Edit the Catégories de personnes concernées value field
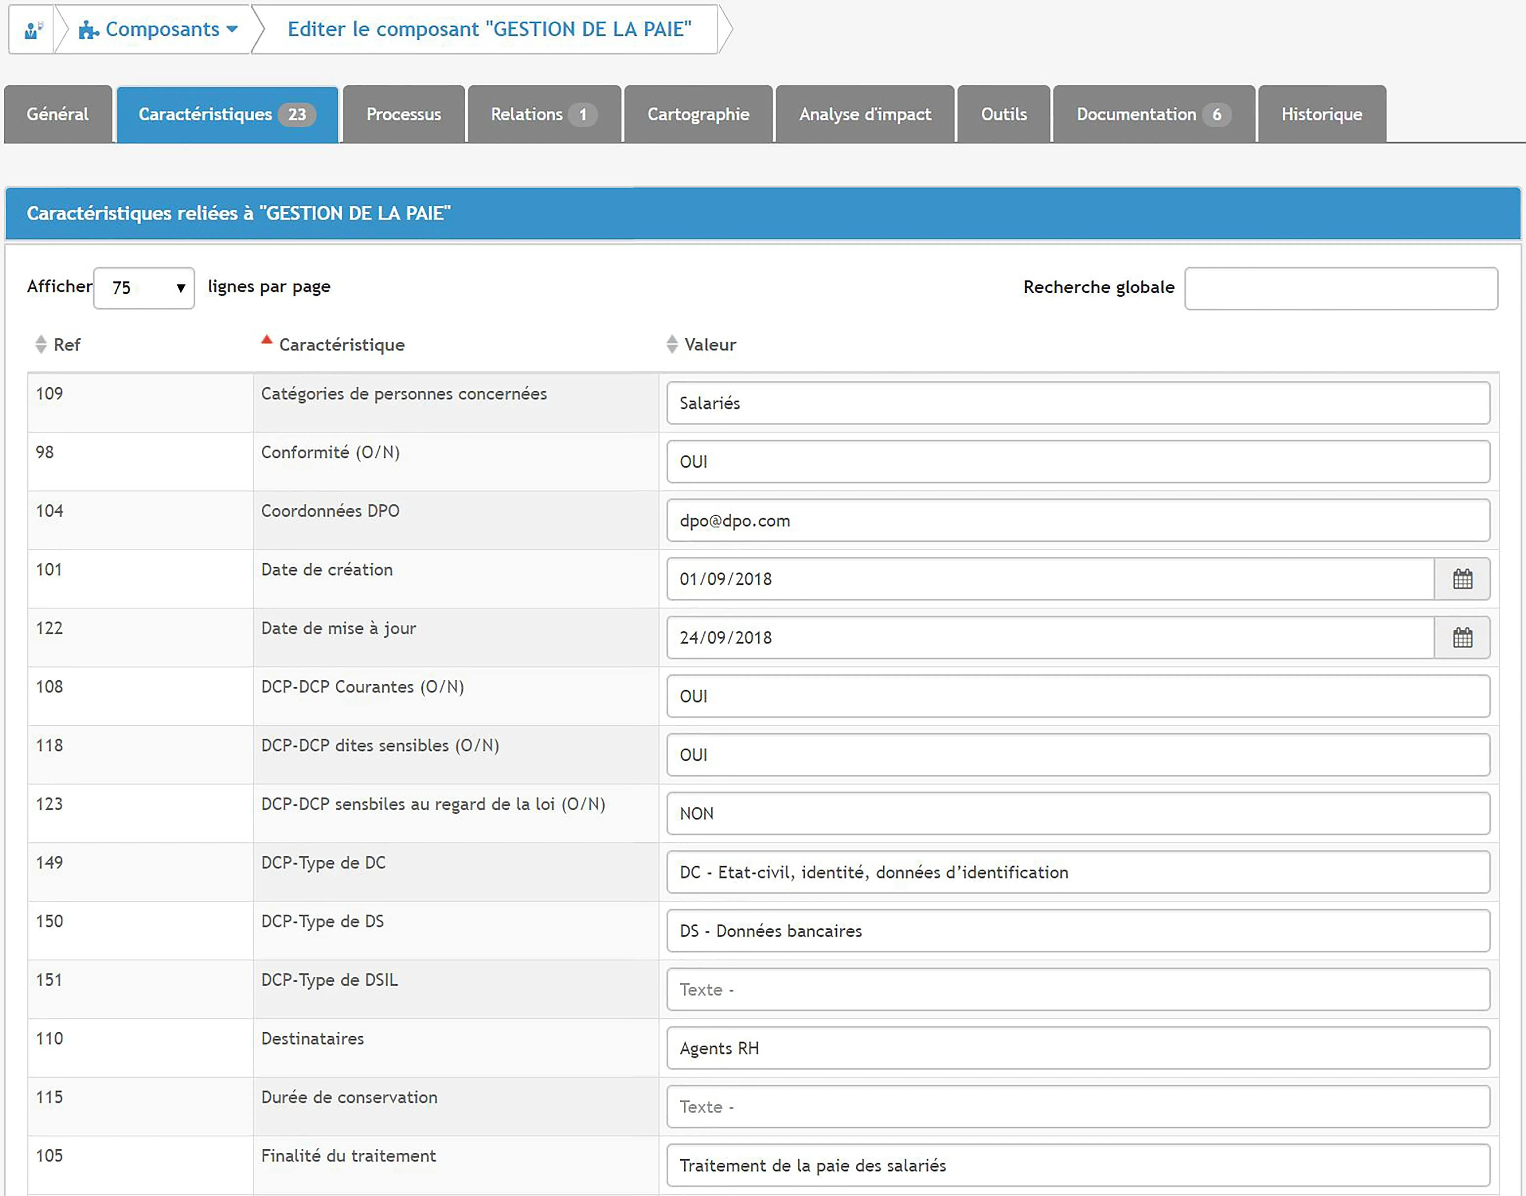This screenshot has width=1526, height=1196. 1078,403
